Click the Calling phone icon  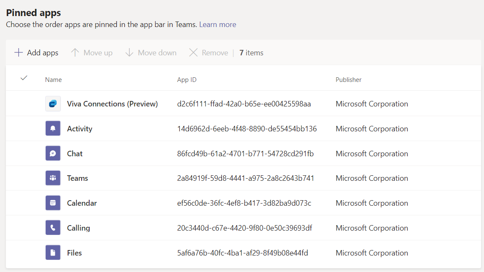53,228
